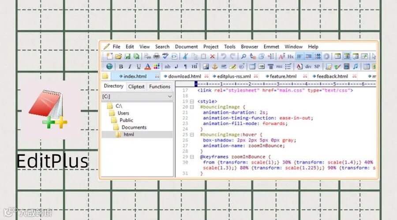This screenshot has width=397, height=220.
Task: Insert a span using SP icon
Action: [317, 66]
